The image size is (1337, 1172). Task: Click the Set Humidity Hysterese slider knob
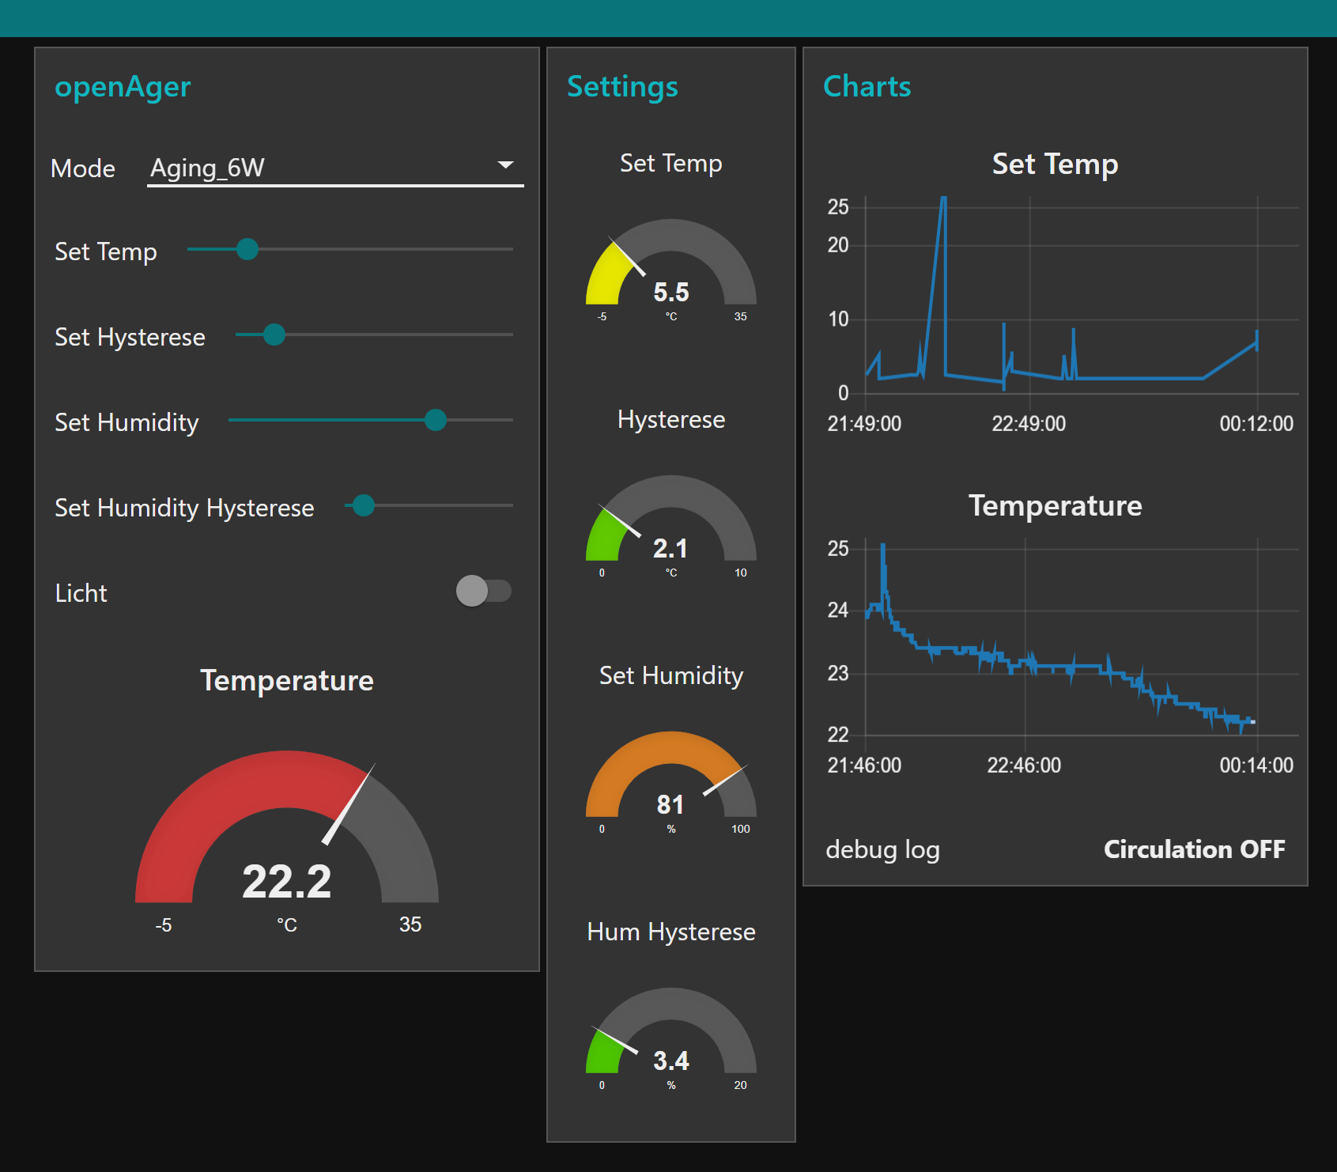[364, 505]
